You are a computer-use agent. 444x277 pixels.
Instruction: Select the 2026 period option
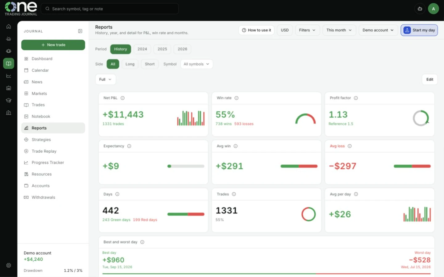pyautogui.click(x=182, y=49)
